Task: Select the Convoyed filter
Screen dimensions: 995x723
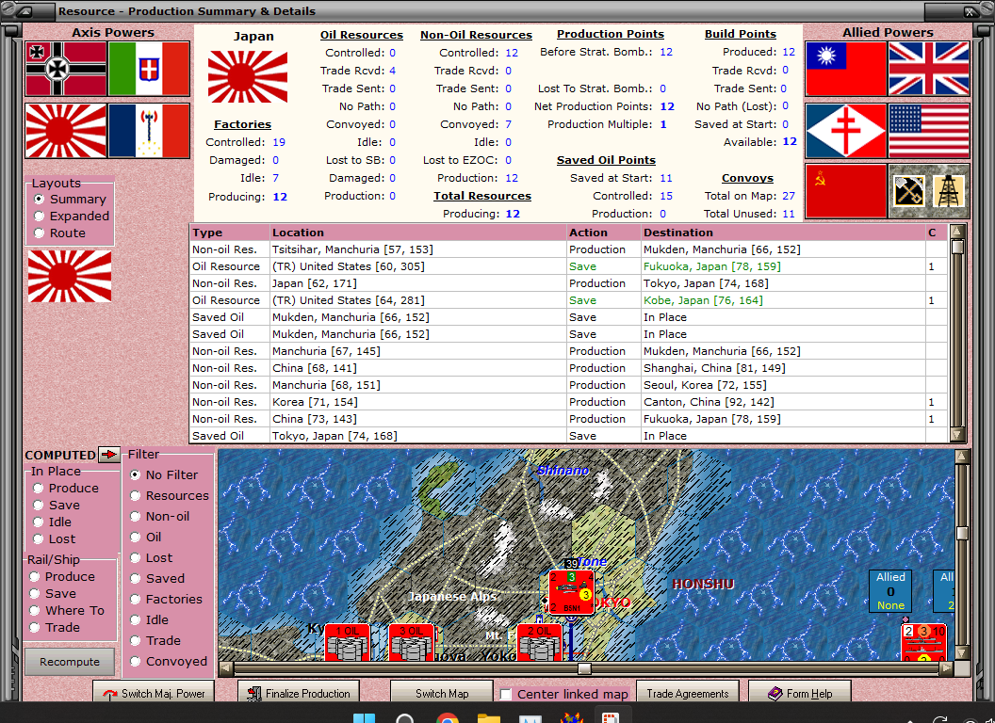Action: (135, 662)
